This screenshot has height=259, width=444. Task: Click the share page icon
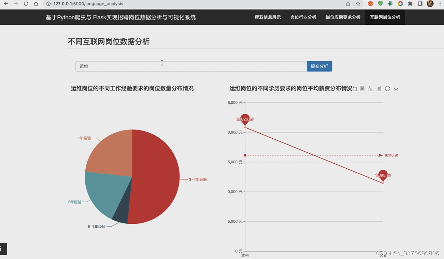point(348,4)
